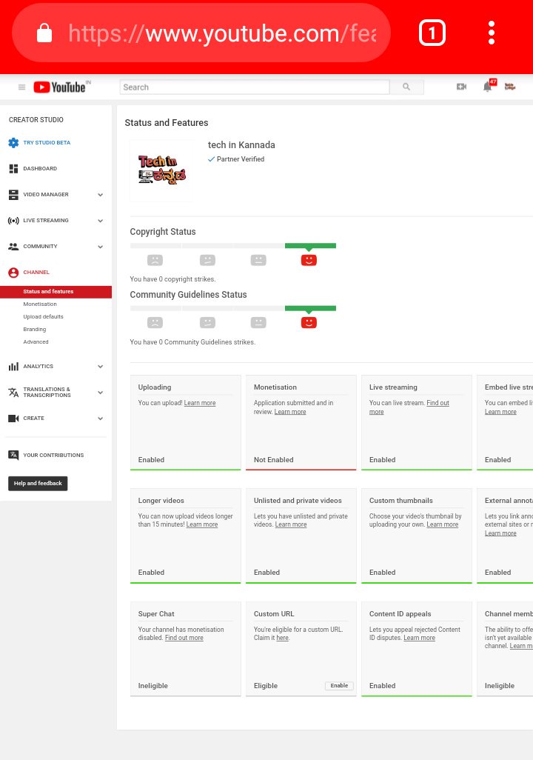Click the Translations & Transcriptions icon

point(13,392)
